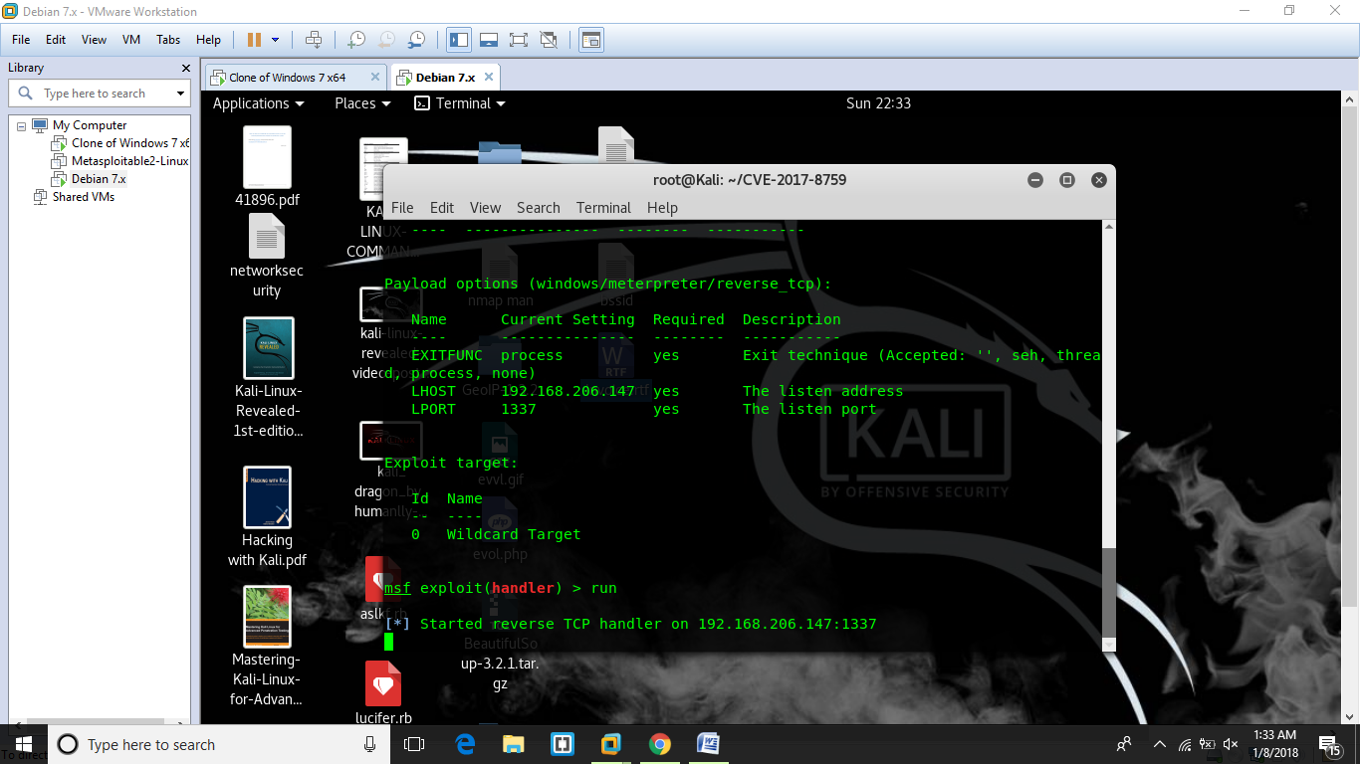Open the Brackets editor taskbar icon
The height and width of the screenshot is (764, 1360).
(562, 744)
